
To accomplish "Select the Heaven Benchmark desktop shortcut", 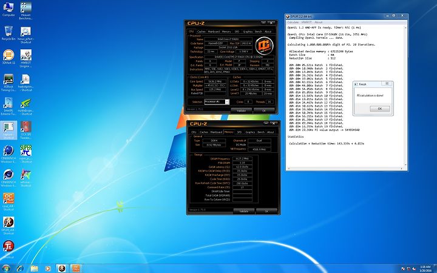I will (25, 10).
